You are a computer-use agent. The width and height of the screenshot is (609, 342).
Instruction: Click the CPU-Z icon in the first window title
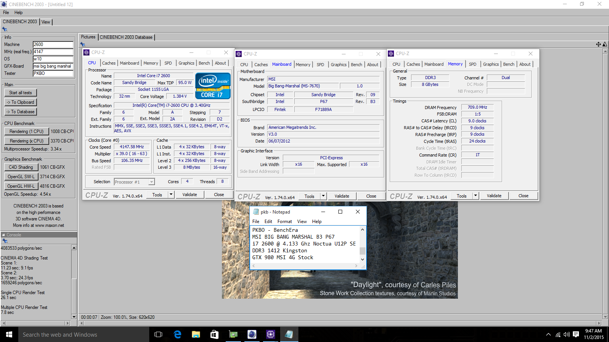[x=86, y=52]
